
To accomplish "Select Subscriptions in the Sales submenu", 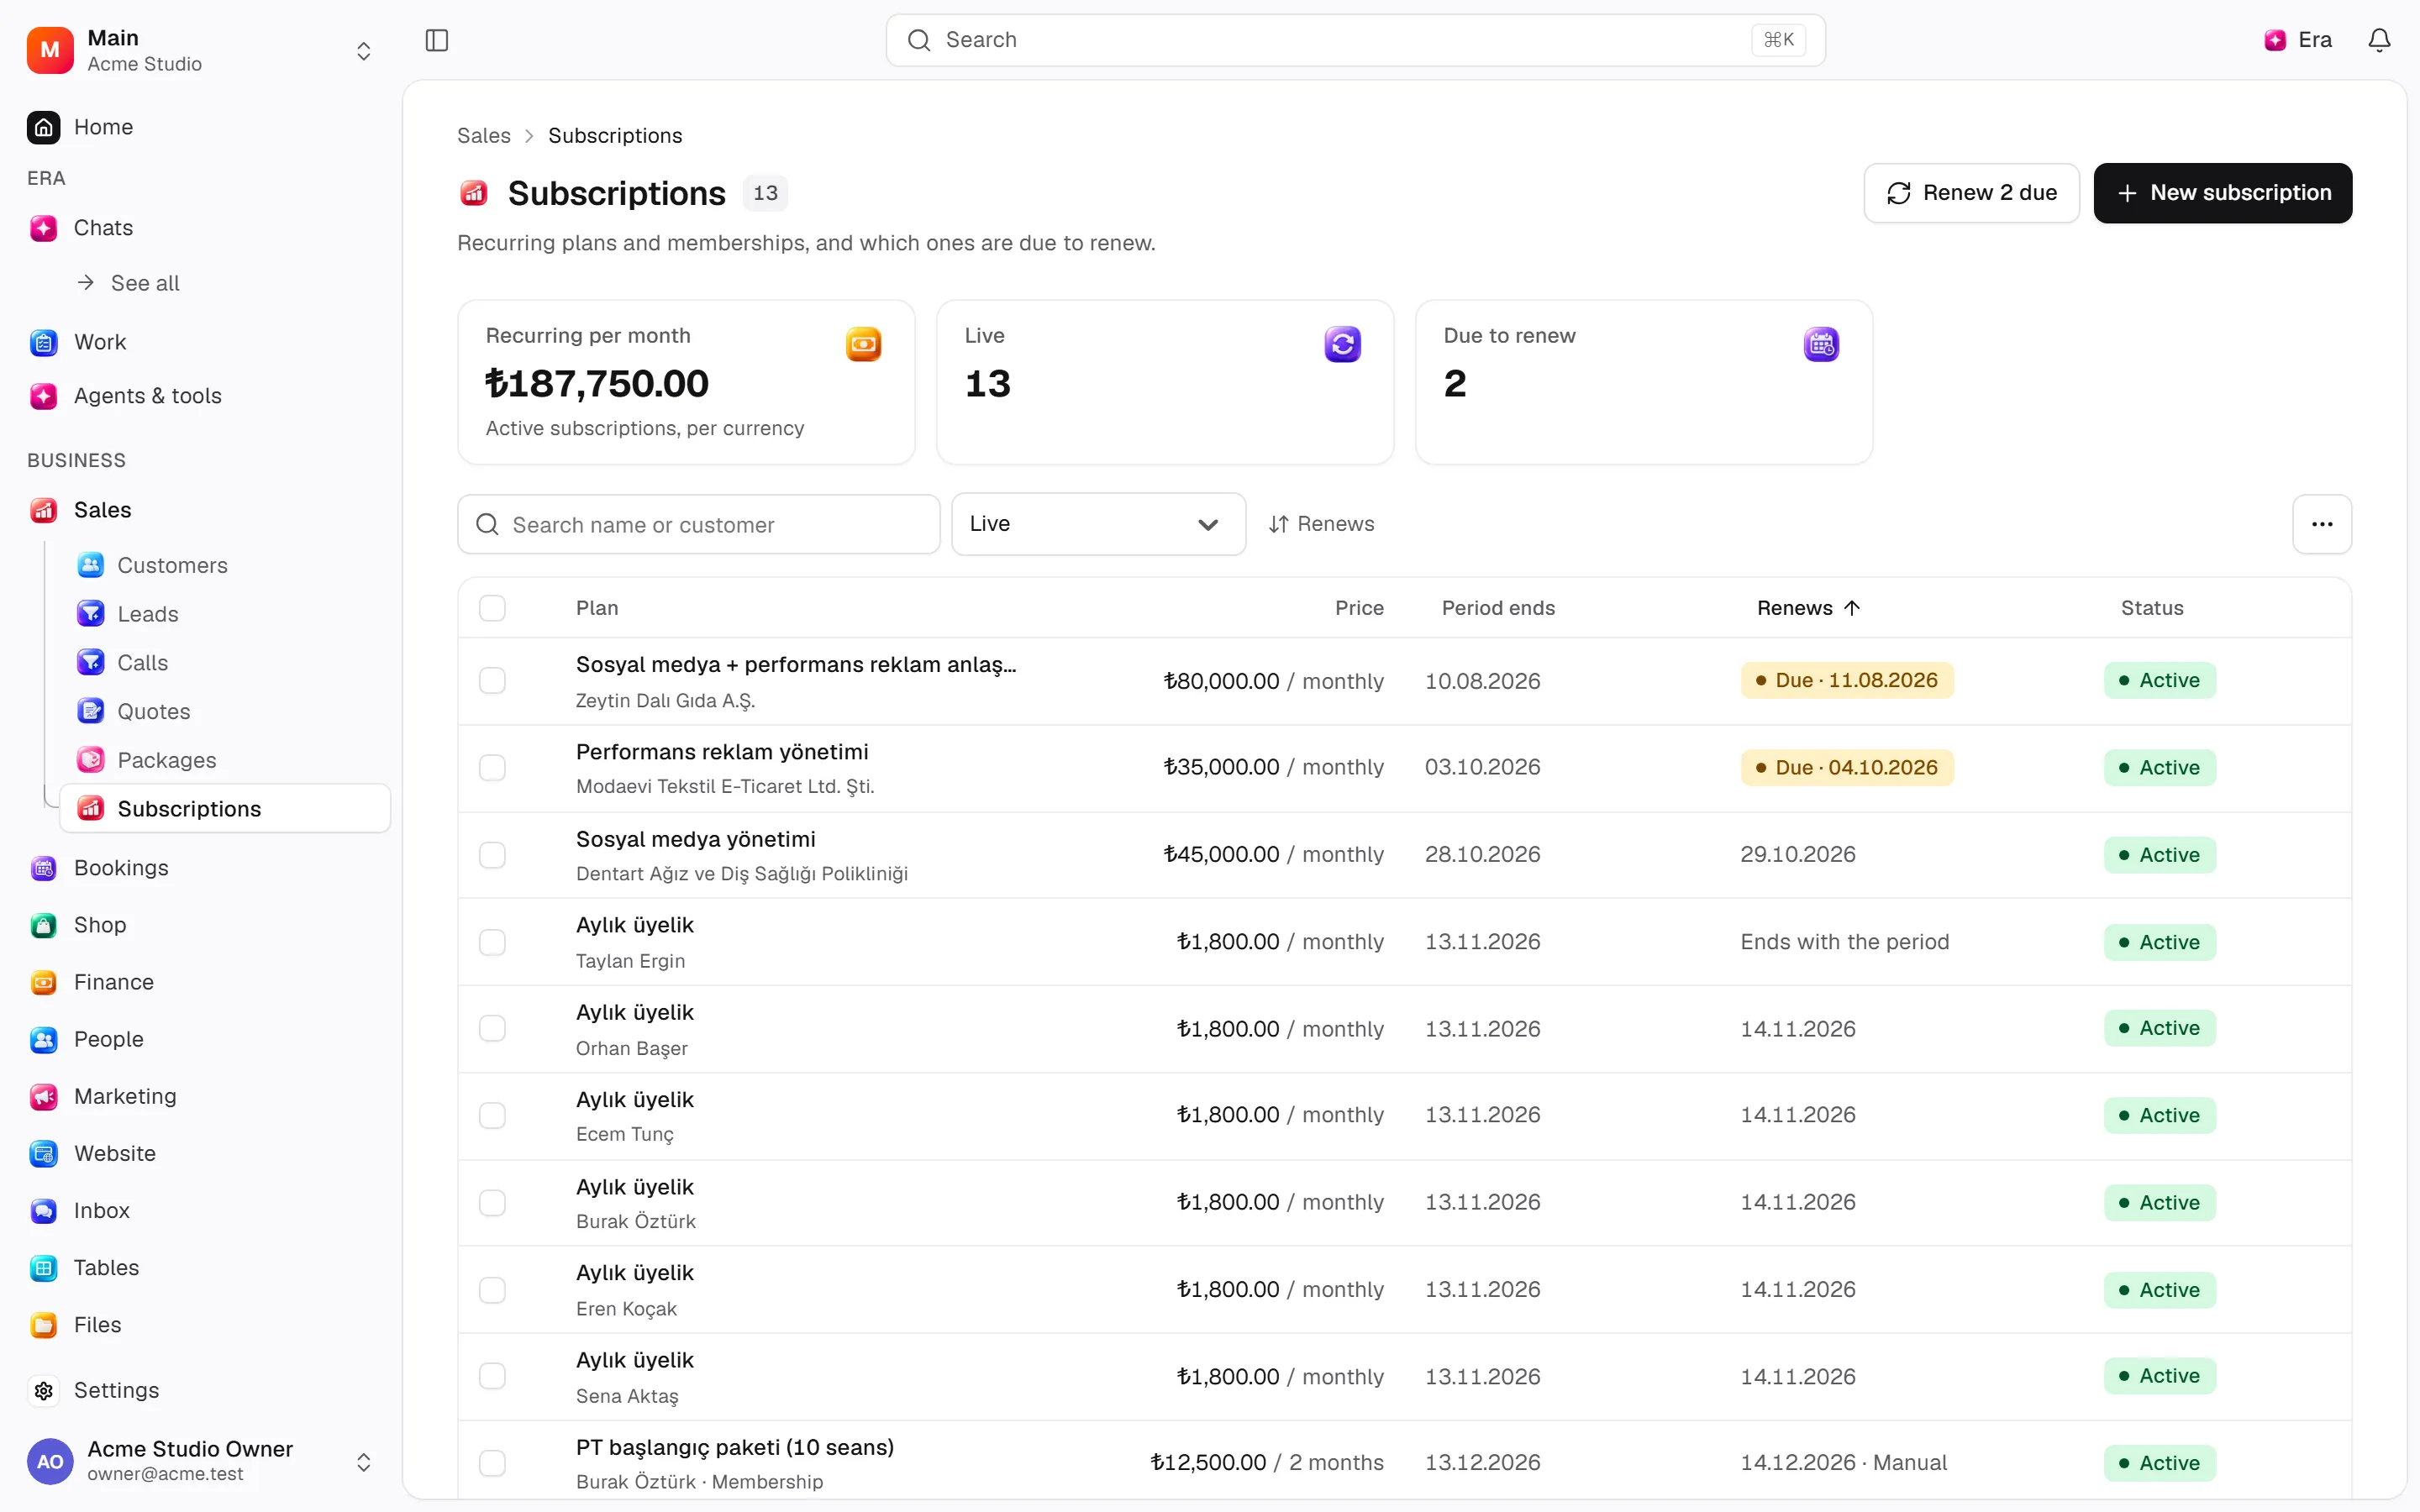I will pos(225,808).
